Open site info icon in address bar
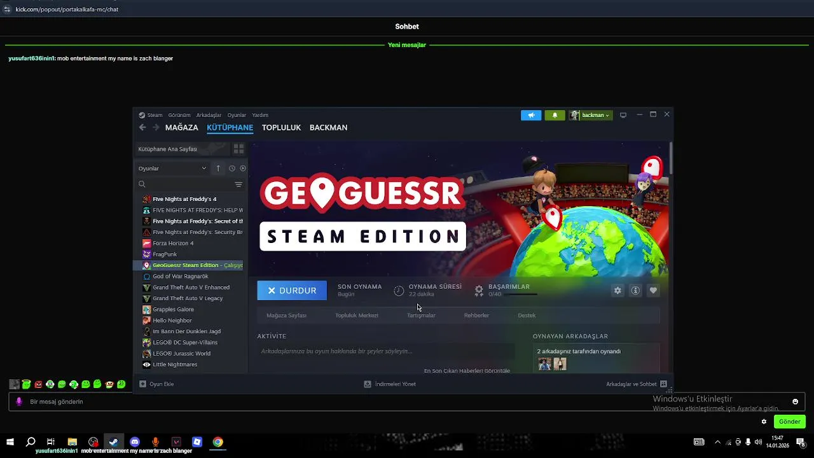 (7, 9)
